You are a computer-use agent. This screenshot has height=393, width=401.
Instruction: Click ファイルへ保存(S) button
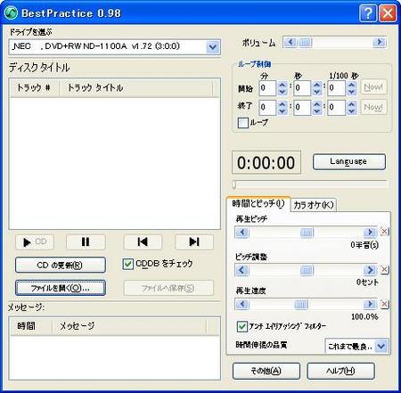tap(168, 288)
